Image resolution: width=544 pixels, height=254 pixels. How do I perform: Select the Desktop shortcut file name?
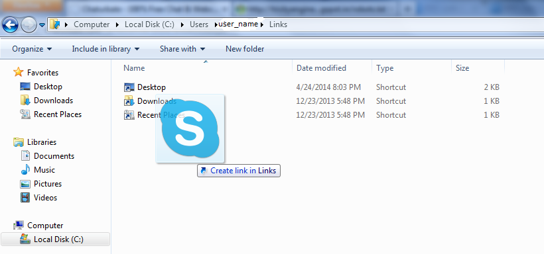pos(151,87)
